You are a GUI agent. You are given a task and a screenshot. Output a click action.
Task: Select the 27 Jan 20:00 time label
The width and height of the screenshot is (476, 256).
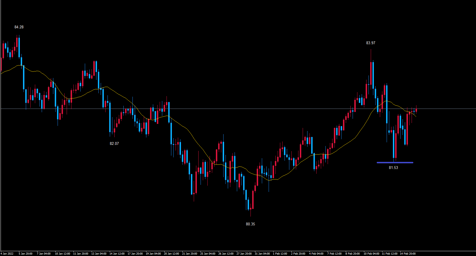[x=244, y=254]
